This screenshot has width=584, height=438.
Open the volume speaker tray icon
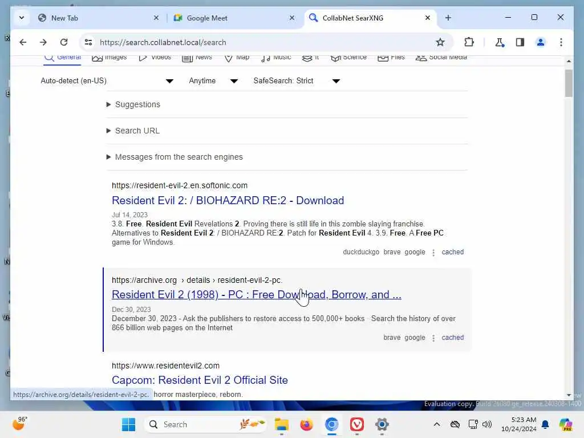[x=487, y=424]
